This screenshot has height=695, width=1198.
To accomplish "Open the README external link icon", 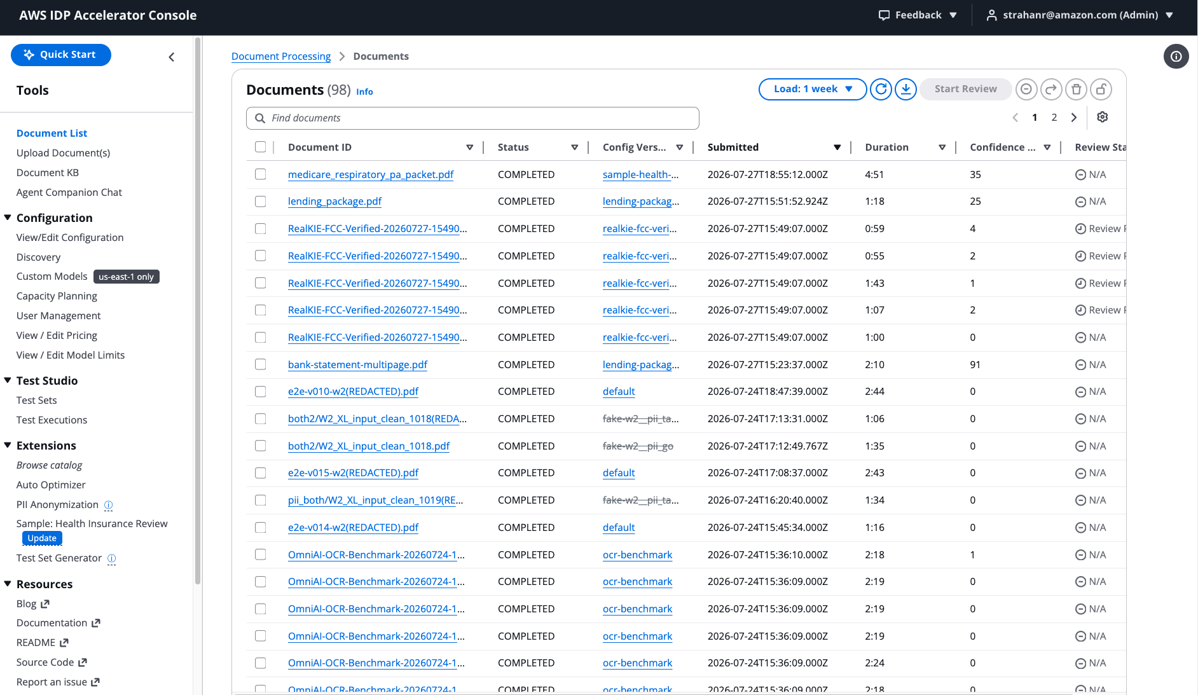I will point(64,643).
